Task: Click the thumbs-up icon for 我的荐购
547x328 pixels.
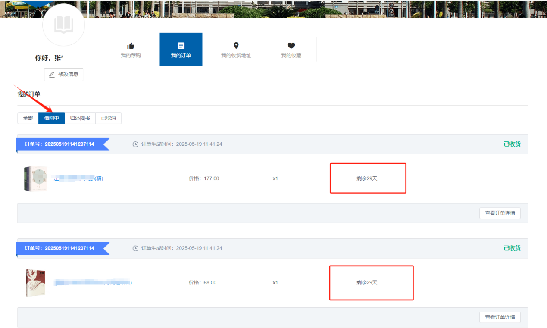Action: click(x=131, y=46)
